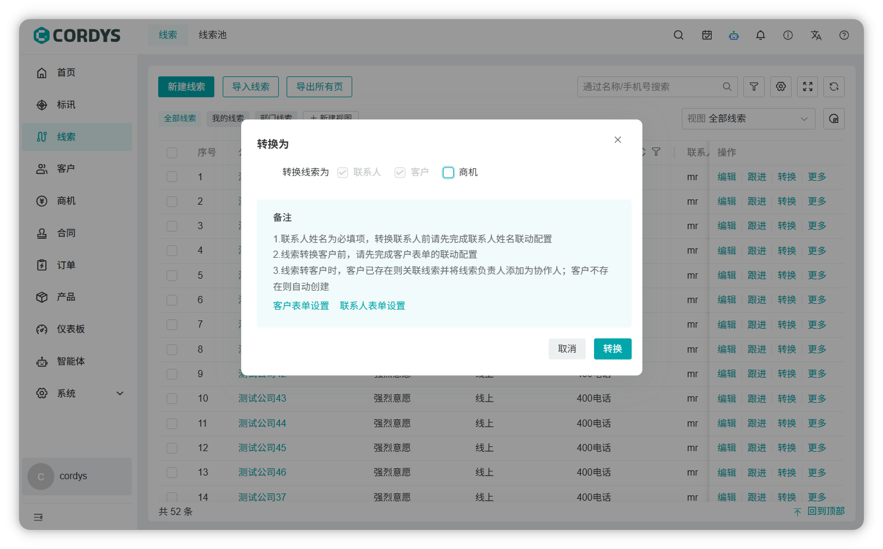Select checkbox for row 11 测试公司44
883x549 pixels.
coord(172,424)
